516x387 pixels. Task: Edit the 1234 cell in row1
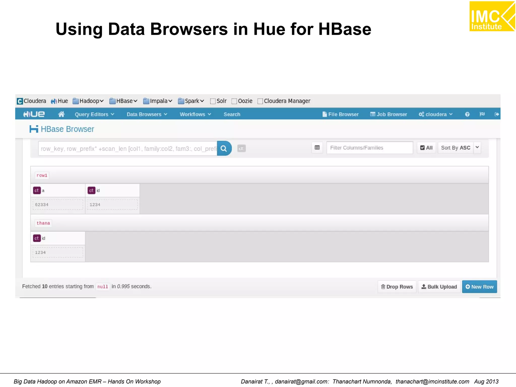pyautogui.click(x=112, y=205)
